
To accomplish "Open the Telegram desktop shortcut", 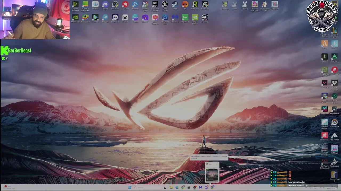I will pos(105,19).
